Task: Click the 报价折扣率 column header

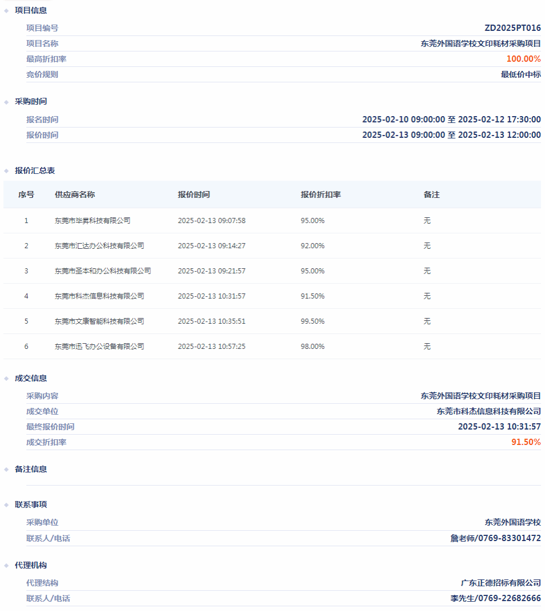Action: coord(321,194)
